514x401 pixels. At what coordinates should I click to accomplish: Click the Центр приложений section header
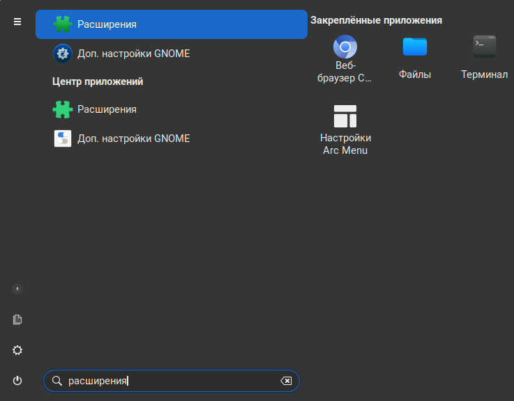click(98, 81)
